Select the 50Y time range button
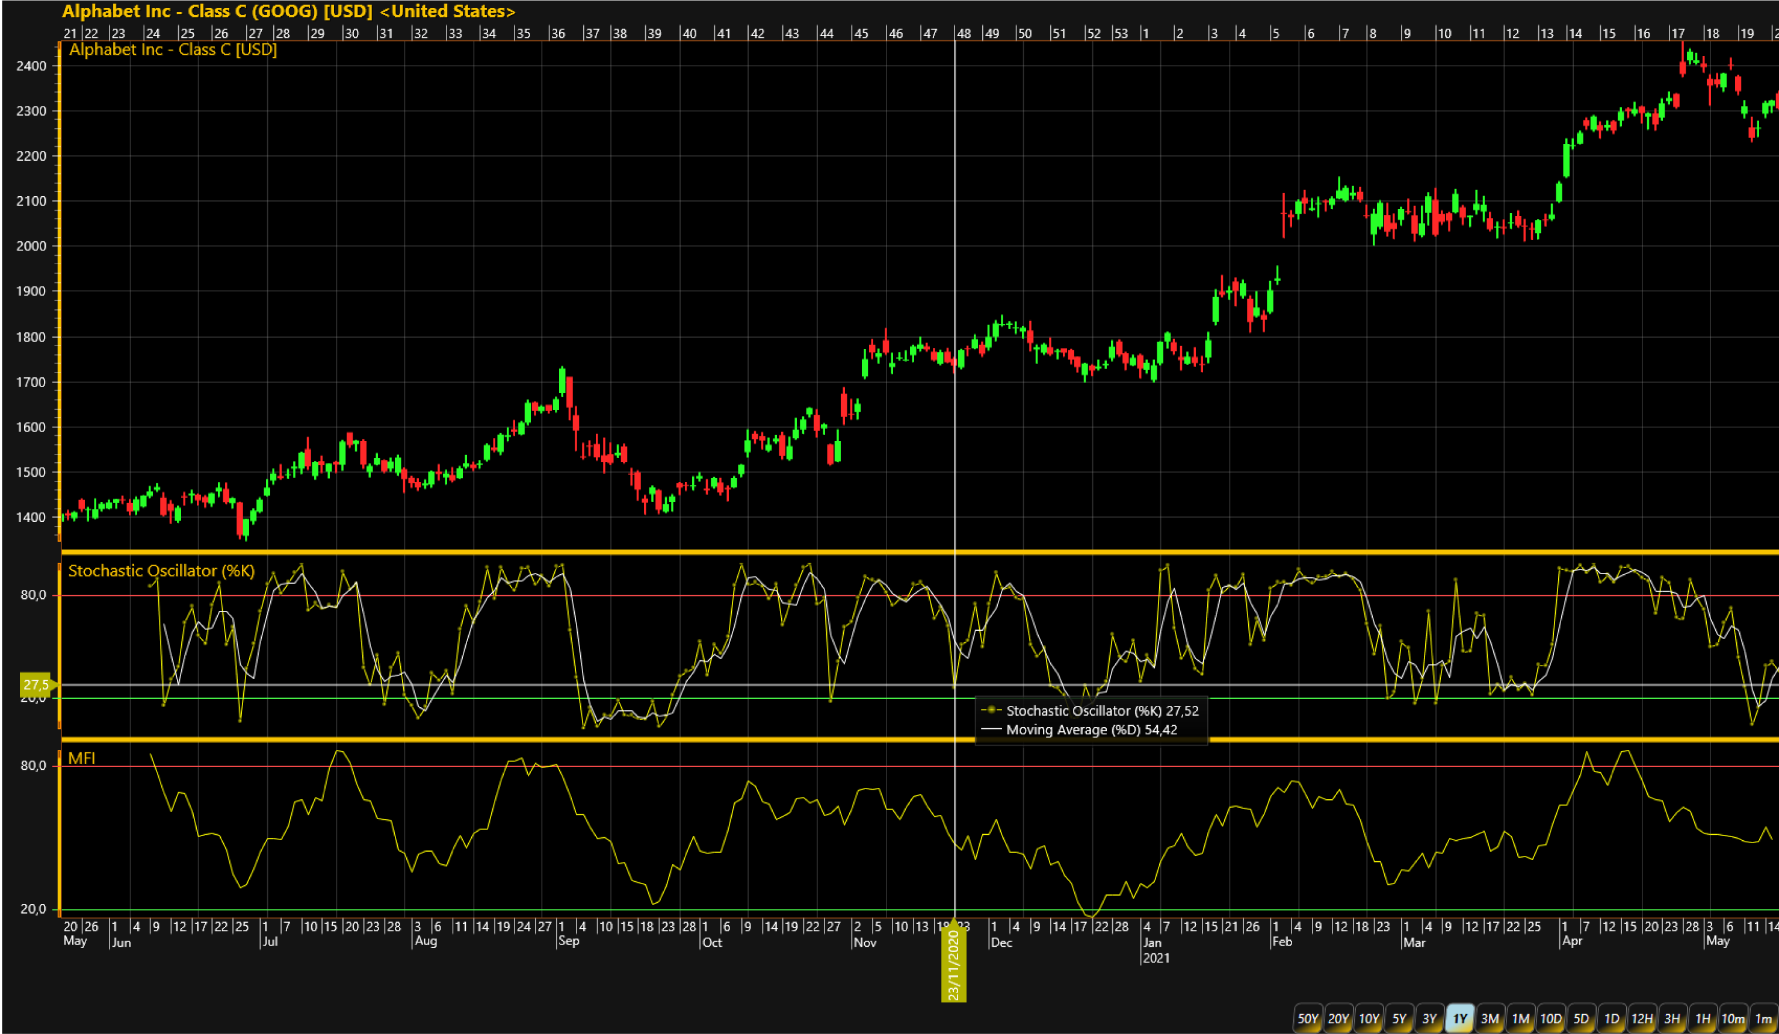The height and width of the screenshot is (1034, 1779). [1307, 1018]
